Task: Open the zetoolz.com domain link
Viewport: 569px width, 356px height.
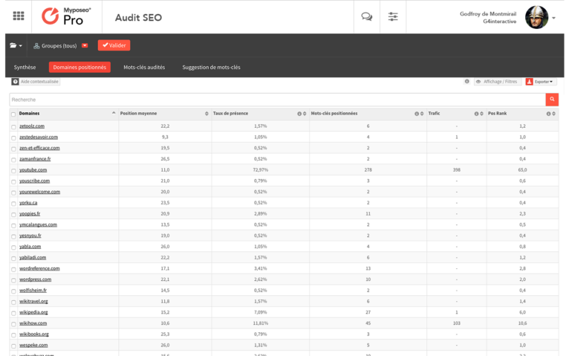Action: tap(32, 126)
